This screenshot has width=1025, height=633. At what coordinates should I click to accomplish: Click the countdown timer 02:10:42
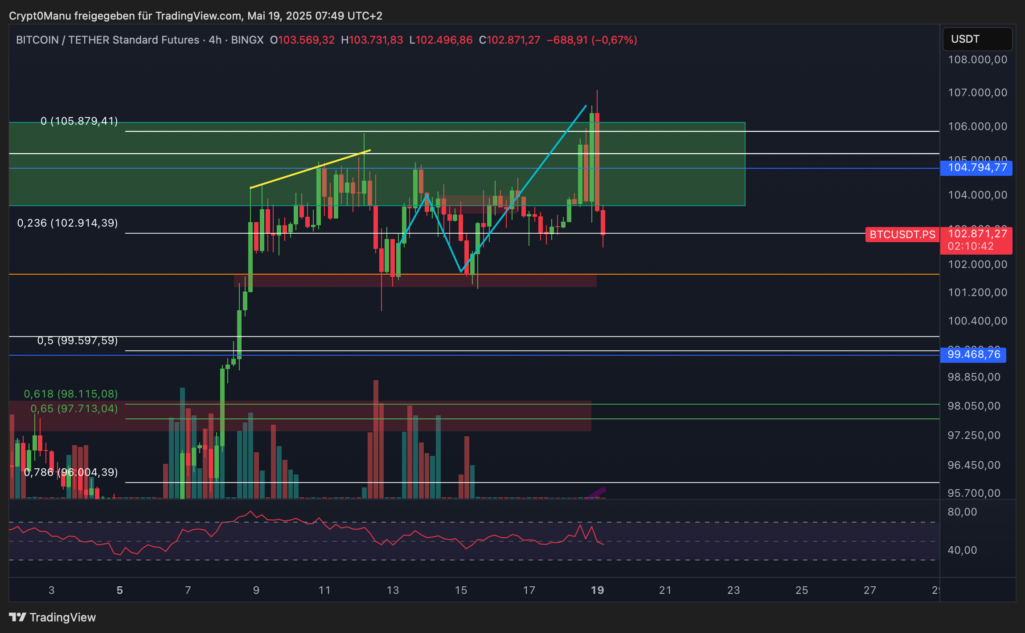click(x=971, y=246)
